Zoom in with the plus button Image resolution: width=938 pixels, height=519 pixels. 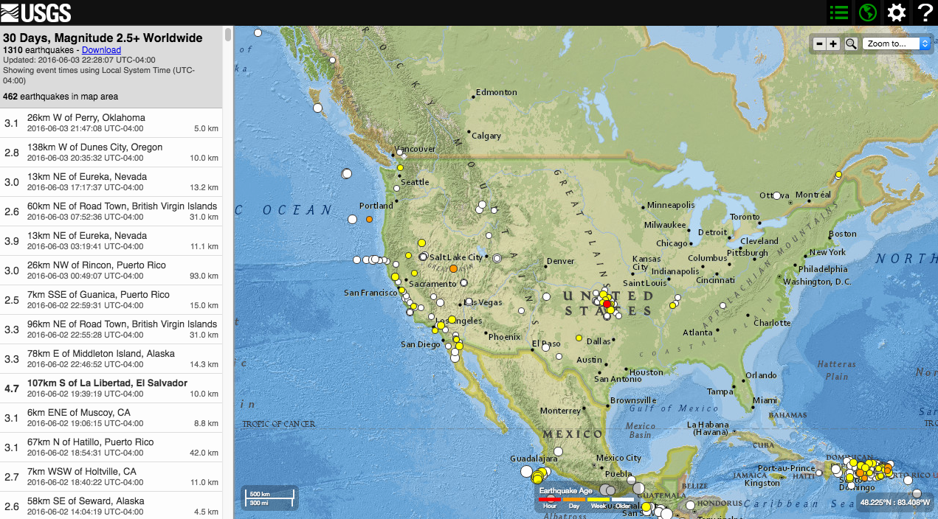click(833, 43)
